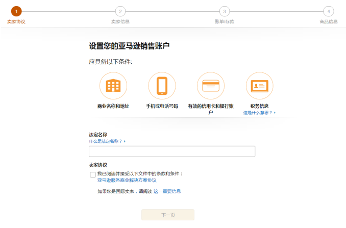Click the mobile phone icon
Screen dimensions: 346x228
(162, 86)
